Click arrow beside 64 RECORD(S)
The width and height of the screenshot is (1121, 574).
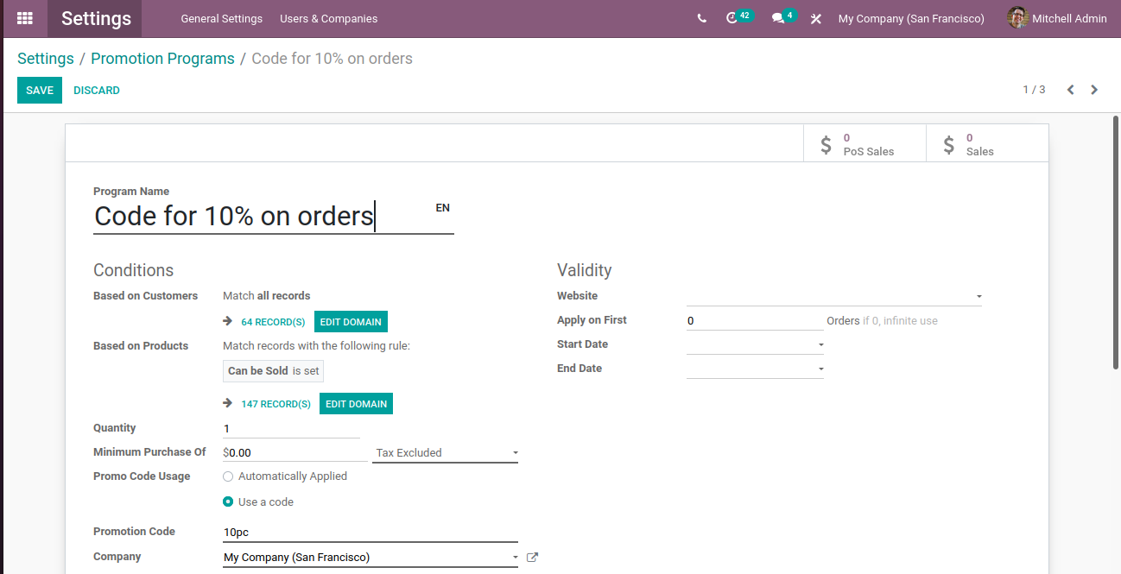pyautogui.click(x=228, y=321)
